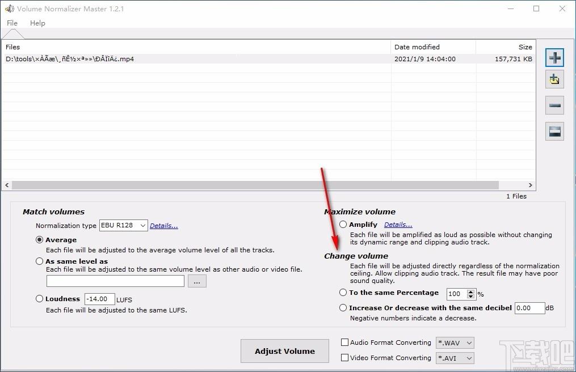Viewport: 576px width, 372px height.
Task: Click the Loudness LUFS value field
Action: [x=99, y=299]
